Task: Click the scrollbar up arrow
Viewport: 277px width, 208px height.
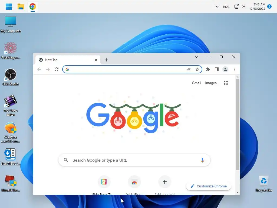Action: coord(238,77)
